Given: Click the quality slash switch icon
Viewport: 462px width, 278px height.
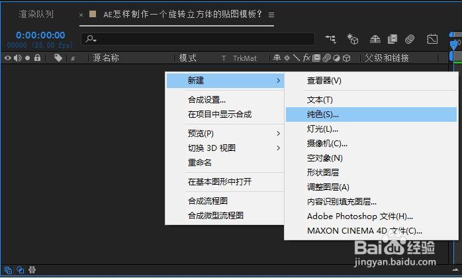Looking at the screenshot, I should pyautogui.click(x=297, y=58).
